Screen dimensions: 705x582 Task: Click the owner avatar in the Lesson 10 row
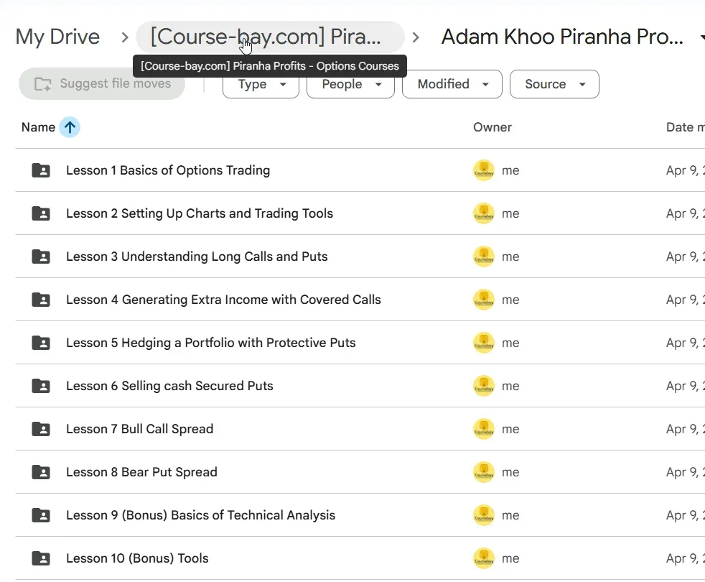pyautogui.click(x=484, y=558)
